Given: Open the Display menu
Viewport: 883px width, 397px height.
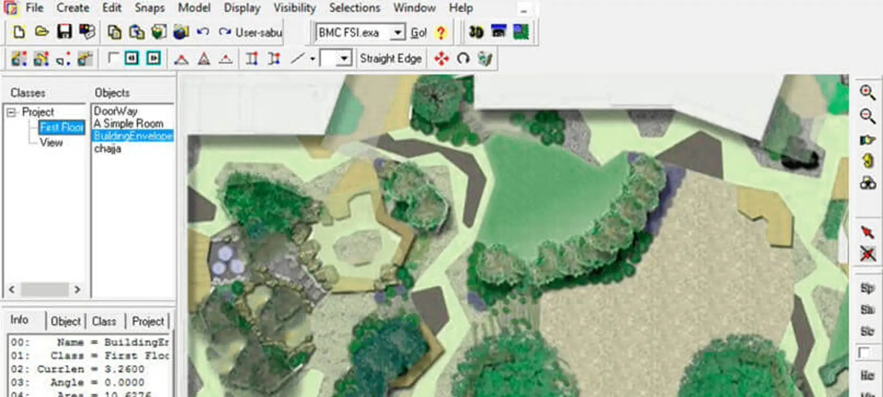Looking at the screenshot, I should click(242, 8).
